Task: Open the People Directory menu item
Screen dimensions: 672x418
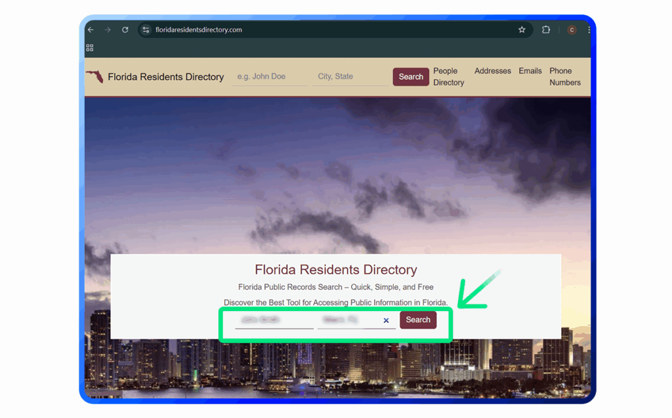Action: pos(448,77)
